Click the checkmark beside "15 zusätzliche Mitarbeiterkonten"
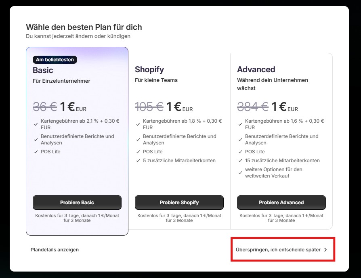Screen dimensions: 361x278 coord(240,161)
